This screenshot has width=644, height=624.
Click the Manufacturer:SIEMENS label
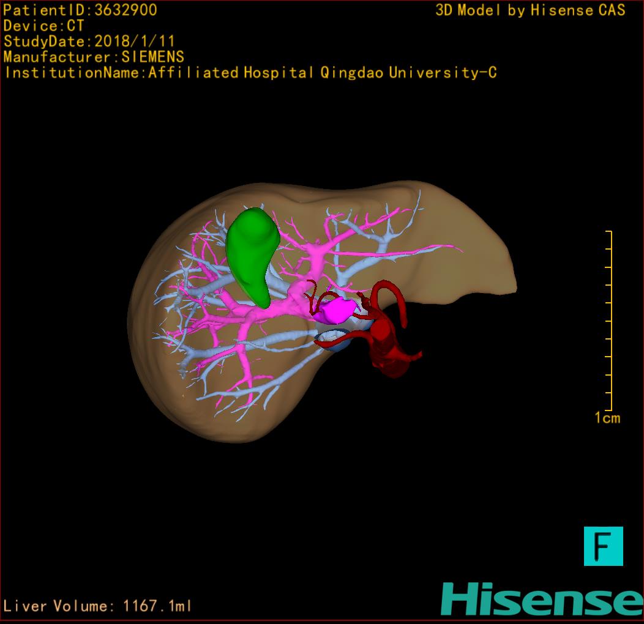click(x=94, y=57)
